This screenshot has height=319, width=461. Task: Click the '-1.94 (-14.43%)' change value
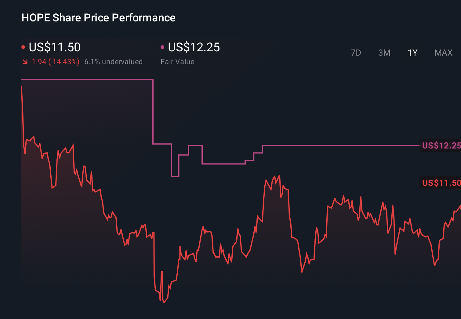coord(54,62)
